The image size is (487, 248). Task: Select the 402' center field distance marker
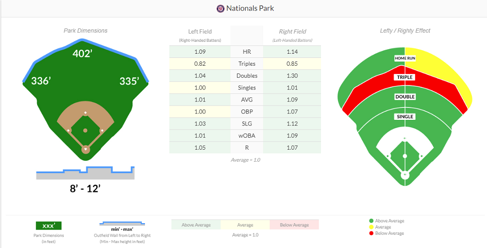tap(83, 54)
